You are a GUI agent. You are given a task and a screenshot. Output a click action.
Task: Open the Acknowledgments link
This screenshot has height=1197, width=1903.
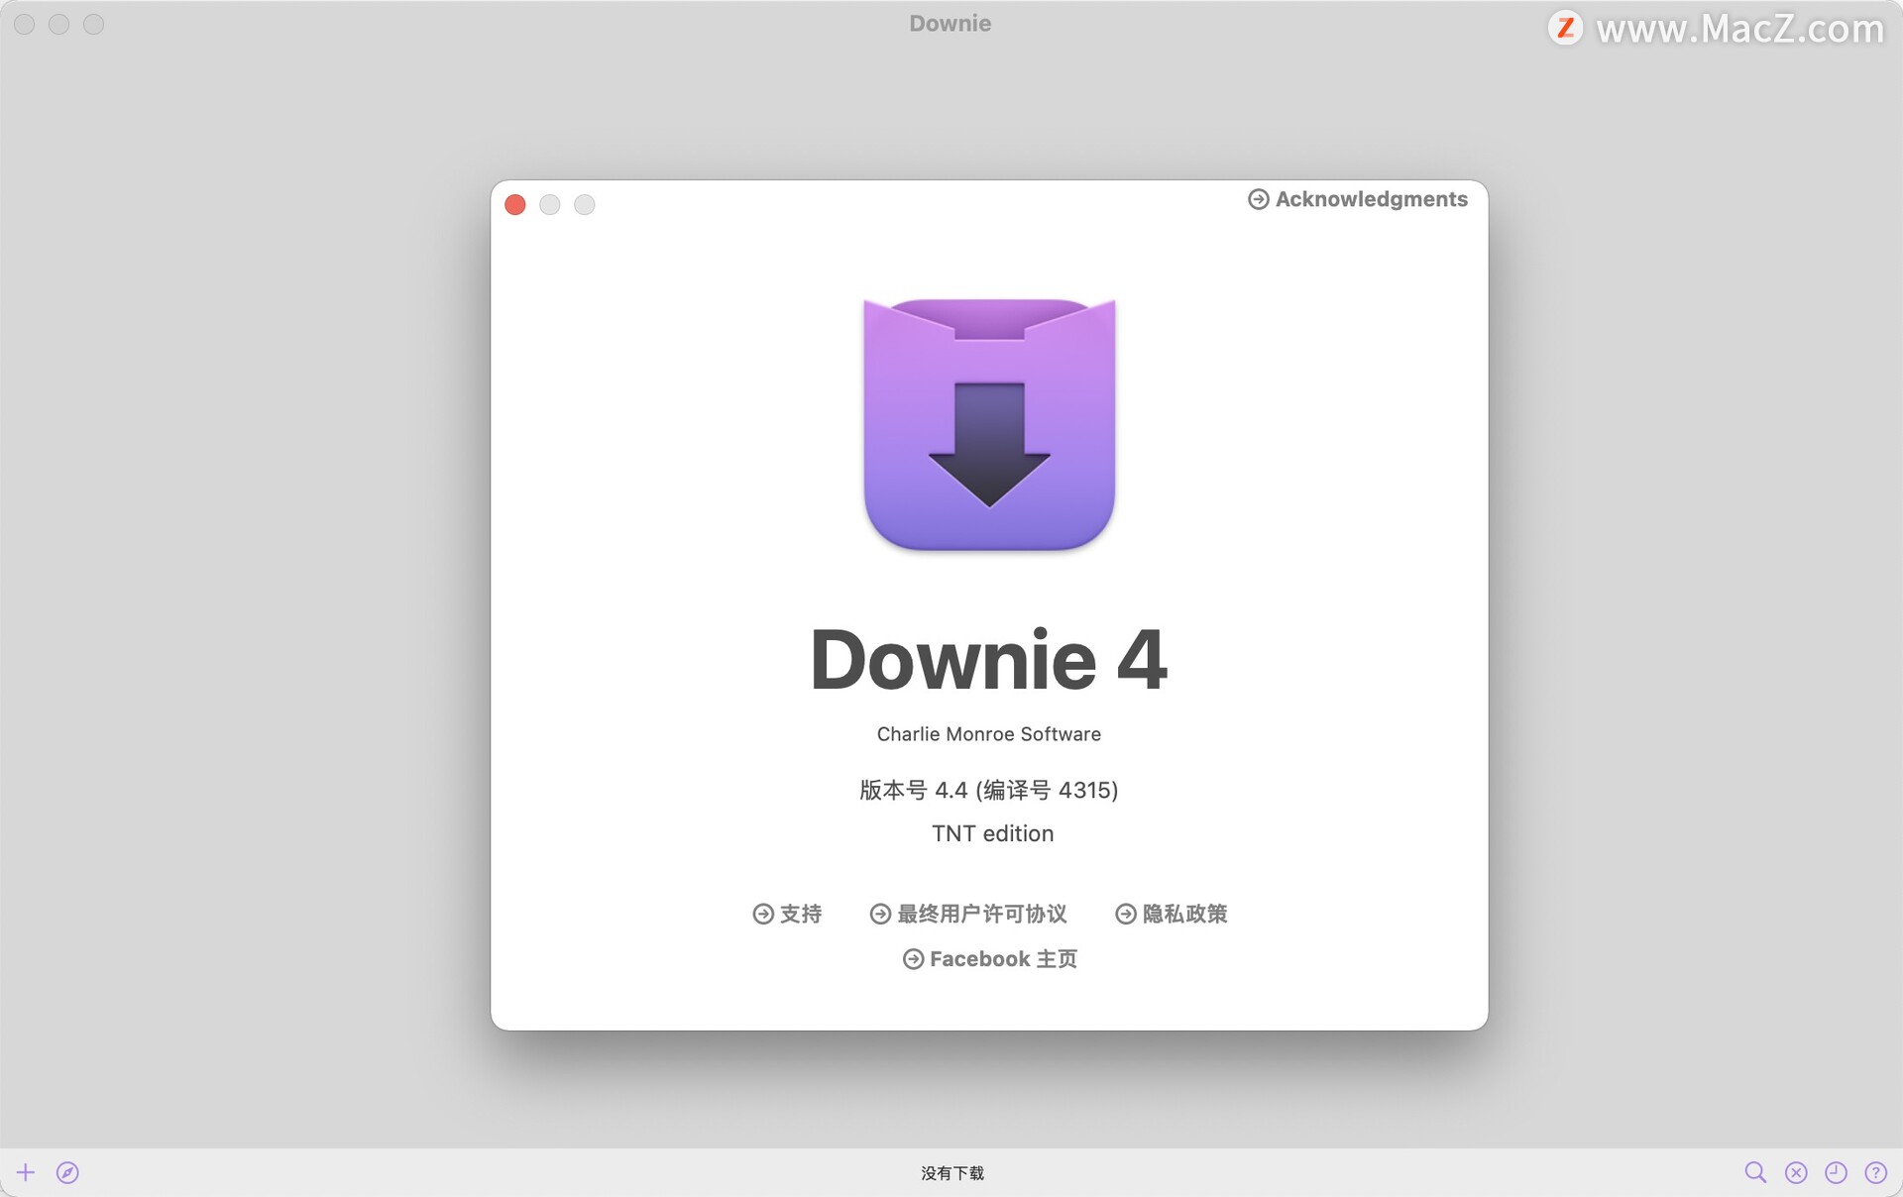(x=1358, y=199)
